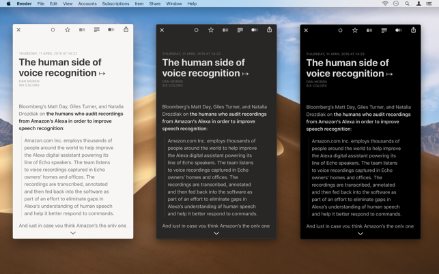Toggle appearance switch in dark gray window
439x274 pixels.
click(254, 30)
